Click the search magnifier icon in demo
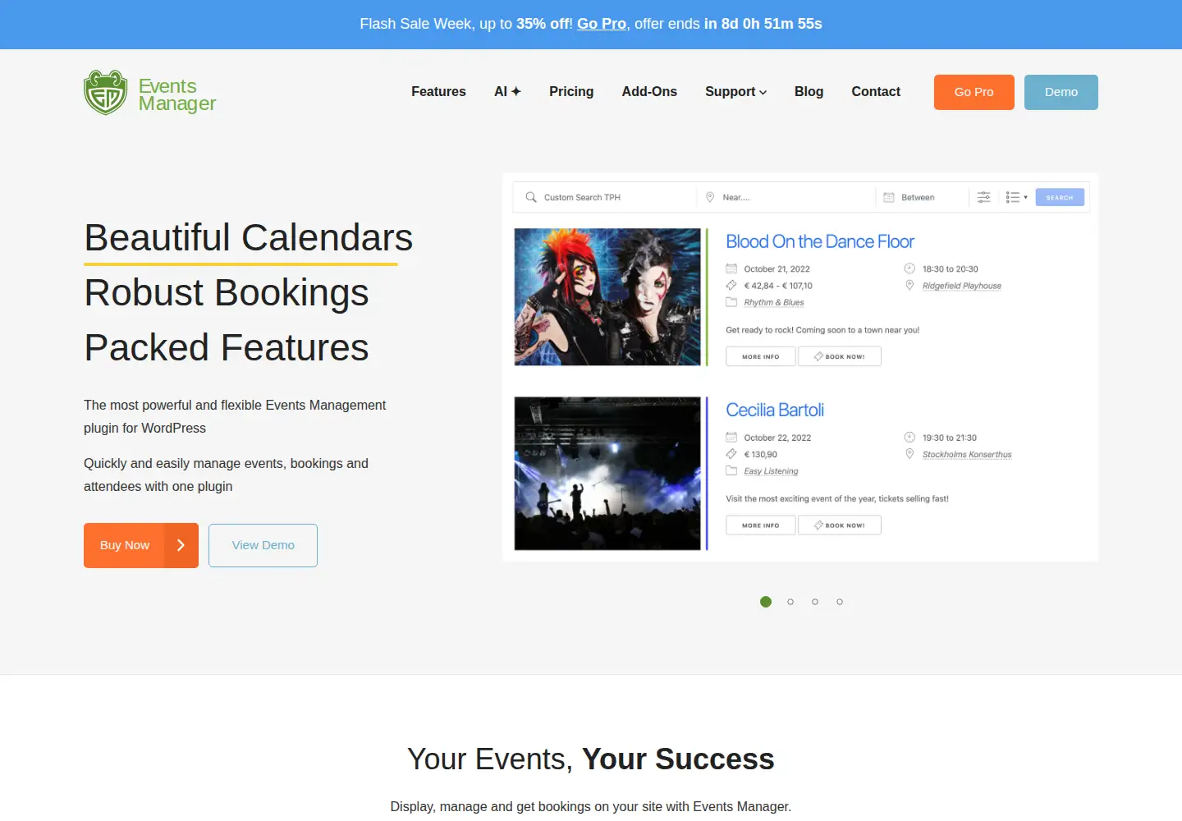This screenshot has height=821, width=1182. coord(531,197)
